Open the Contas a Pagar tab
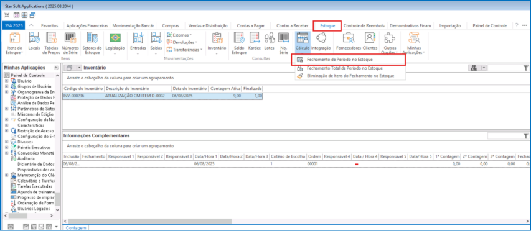The width and height of the screenshot is (531, 231). pyautogui.click(x=251, y=25)
